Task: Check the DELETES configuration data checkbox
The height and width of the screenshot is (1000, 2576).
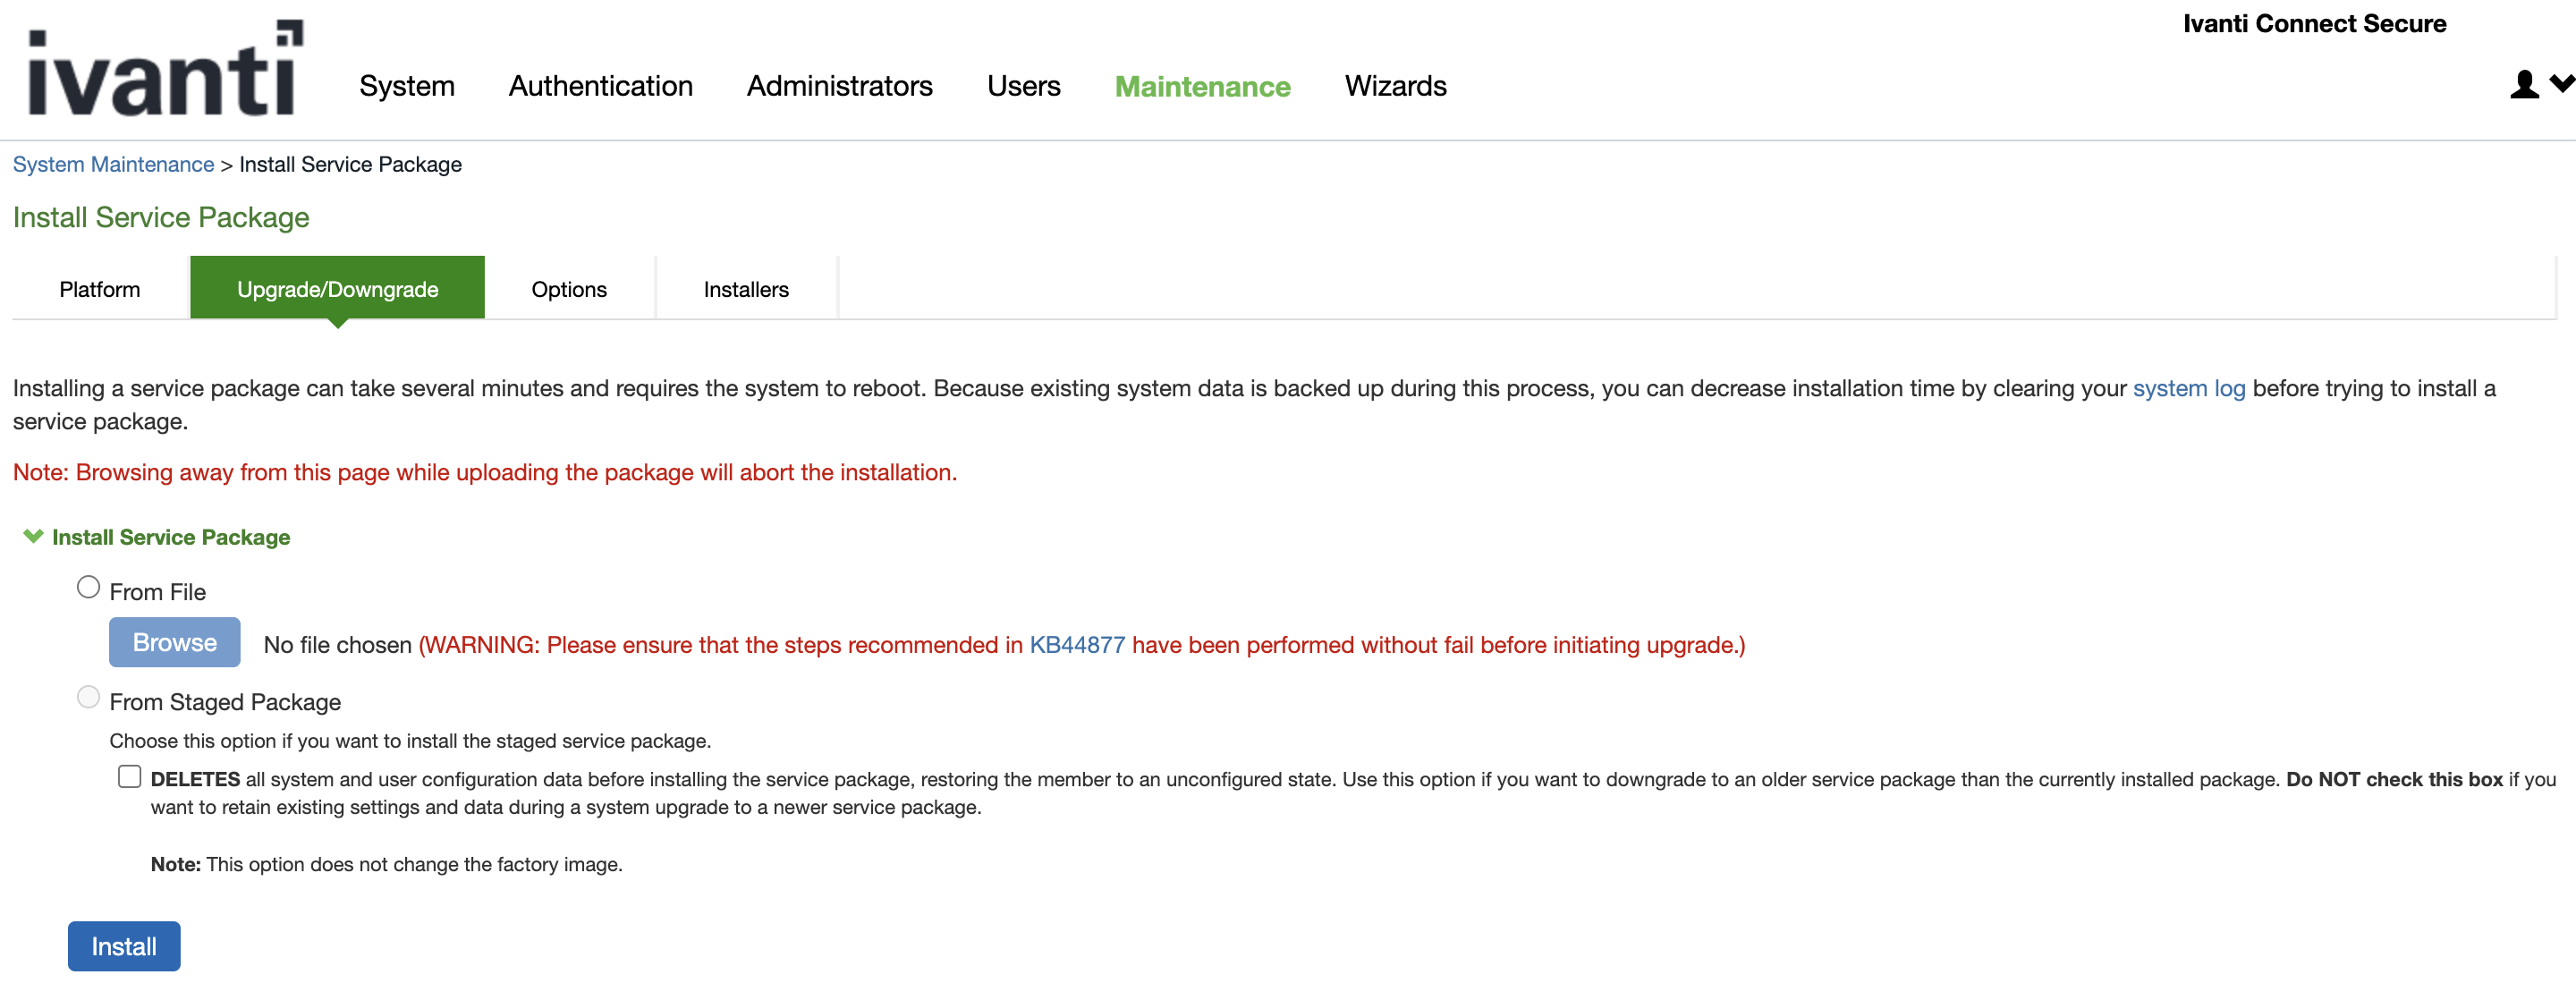Action: (x=130, y=777)
